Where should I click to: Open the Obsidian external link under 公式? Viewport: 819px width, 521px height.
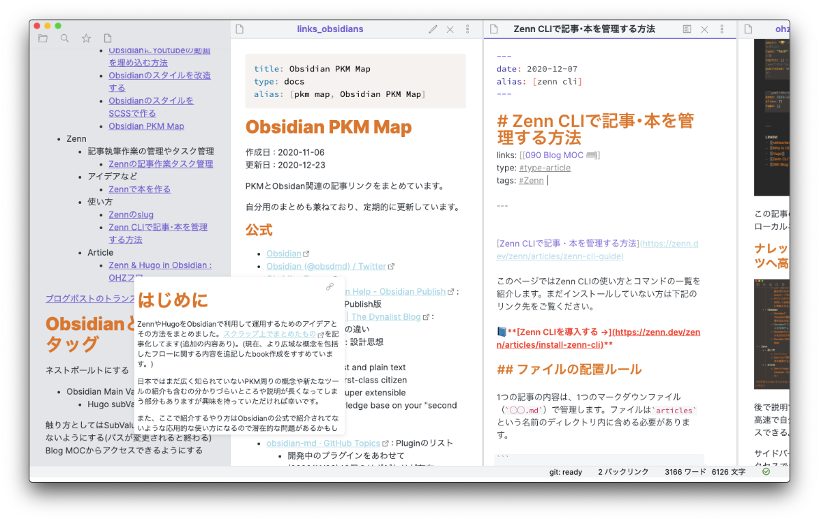coord(284,254)
